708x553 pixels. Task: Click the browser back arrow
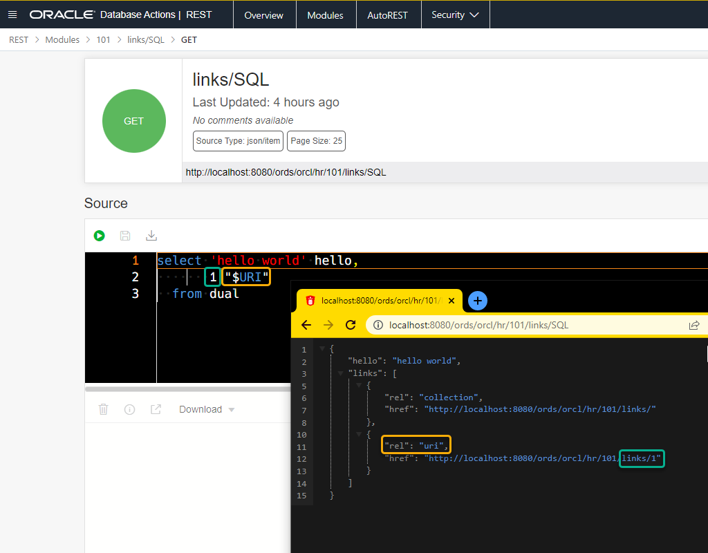pos(306,325)
